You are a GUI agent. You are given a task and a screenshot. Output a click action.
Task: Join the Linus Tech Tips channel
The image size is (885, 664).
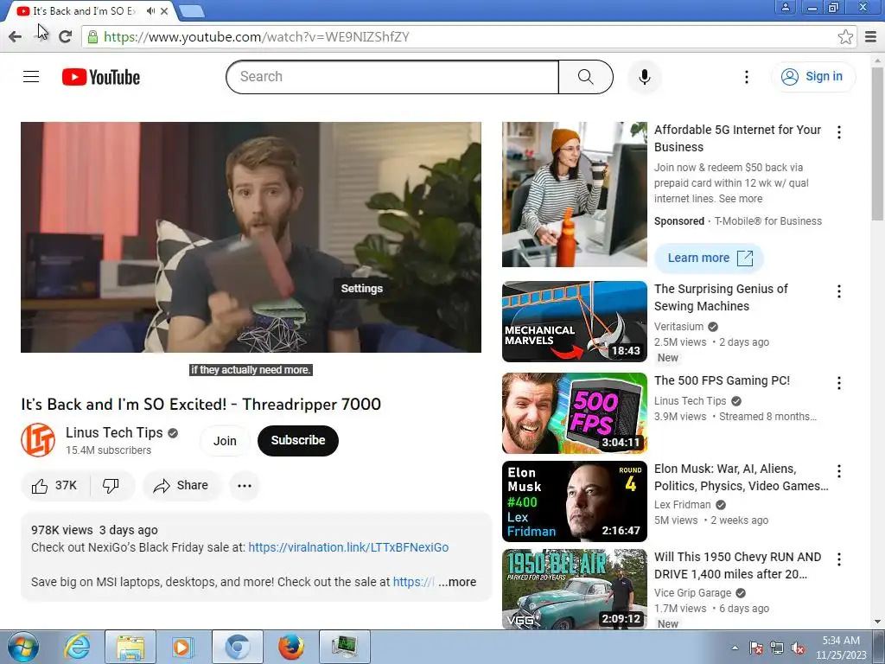coord(225,441)
